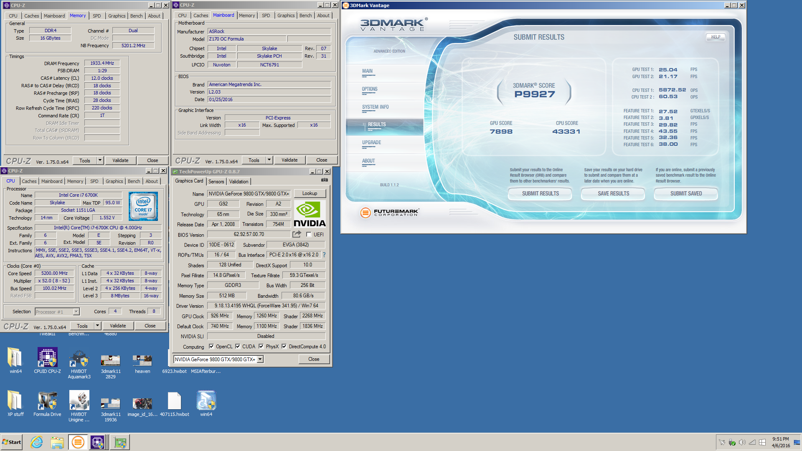This screenshot has width=802, height=451.
Task: Switch to Bench tab in CPU-Z CPU window
Action: 134,181
